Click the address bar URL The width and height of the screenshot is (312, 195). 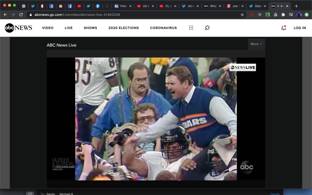[77, 15]
